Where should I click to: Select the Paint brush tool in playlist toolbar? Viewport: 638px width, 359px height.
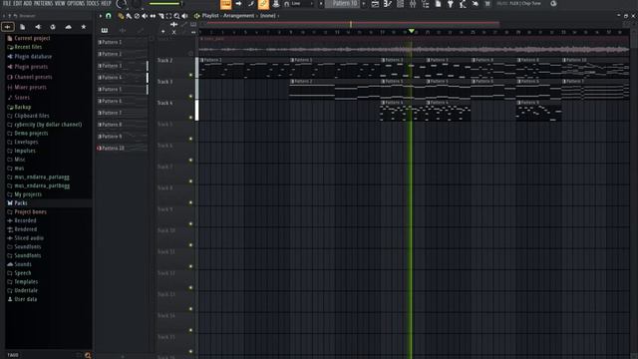tap(129, 16)
